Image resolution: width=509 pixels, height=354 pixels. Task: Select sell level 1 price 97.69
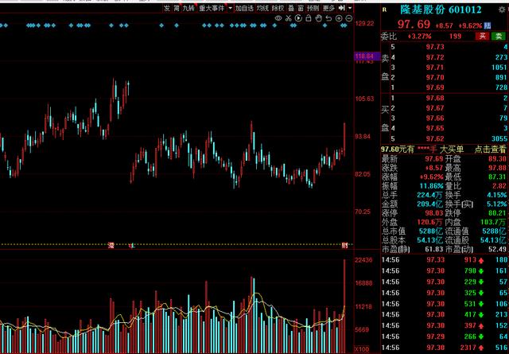coord(435,88)
